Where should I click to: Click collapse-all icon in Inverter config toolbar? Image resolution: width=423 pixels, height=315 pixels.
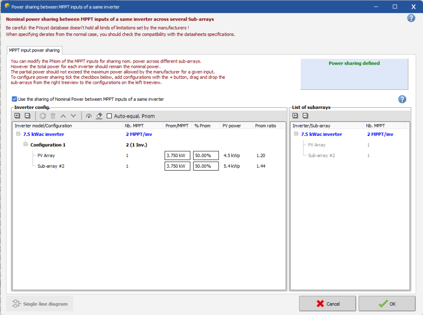click(x=27, y=116)
